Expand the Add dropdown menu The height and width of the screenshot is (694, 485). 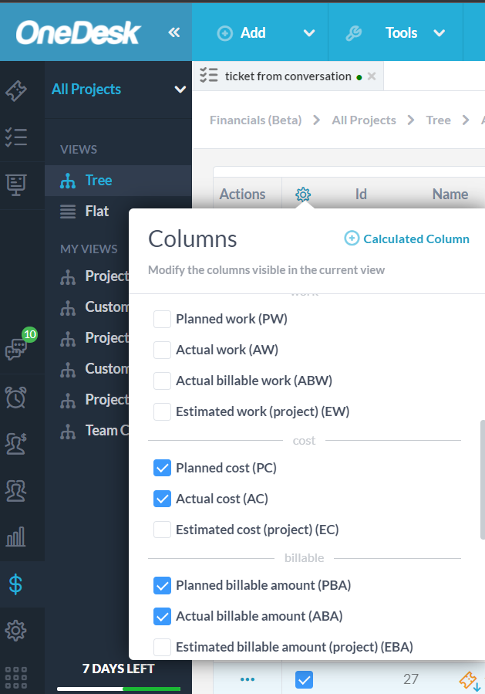[309, 33]
